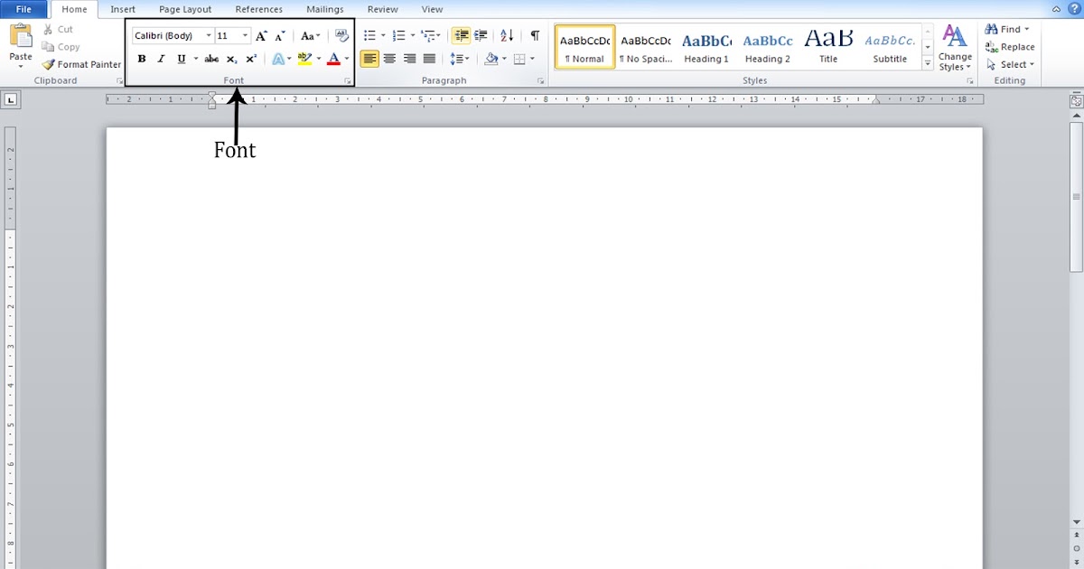Open the Change Styles dropdown
1084x569 pixels.
click(955, 50)
